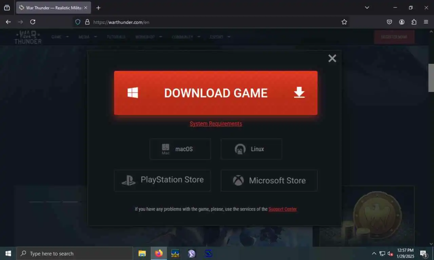Open the round purple taskbar app
434x260 pixels.
(192, 253)
